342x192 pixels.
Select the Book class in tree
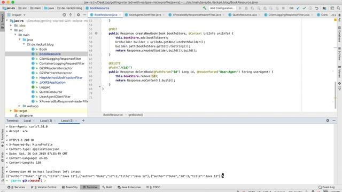(43, 49)
